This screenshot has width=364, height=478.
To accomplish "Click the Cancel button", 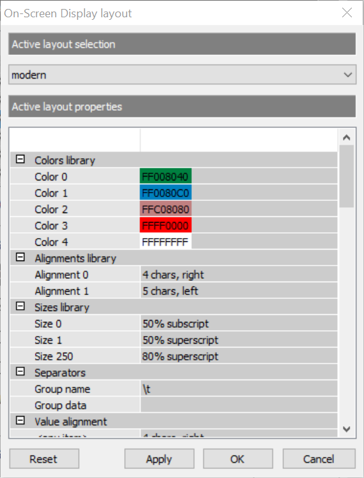I will pyautogui.click(x=319, y=459).
